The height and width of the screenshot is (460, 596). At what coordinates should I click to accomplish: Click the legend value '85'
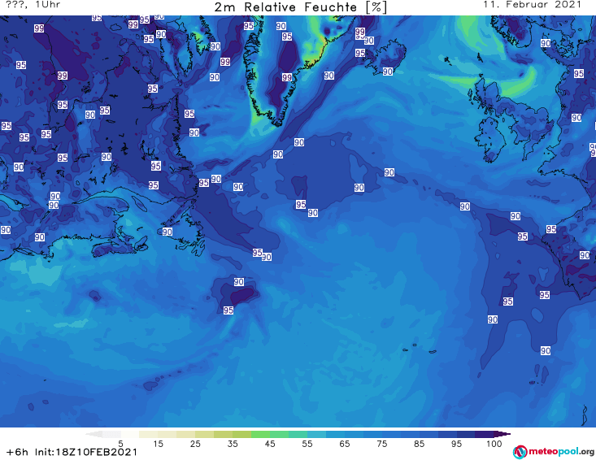(419, 444)
